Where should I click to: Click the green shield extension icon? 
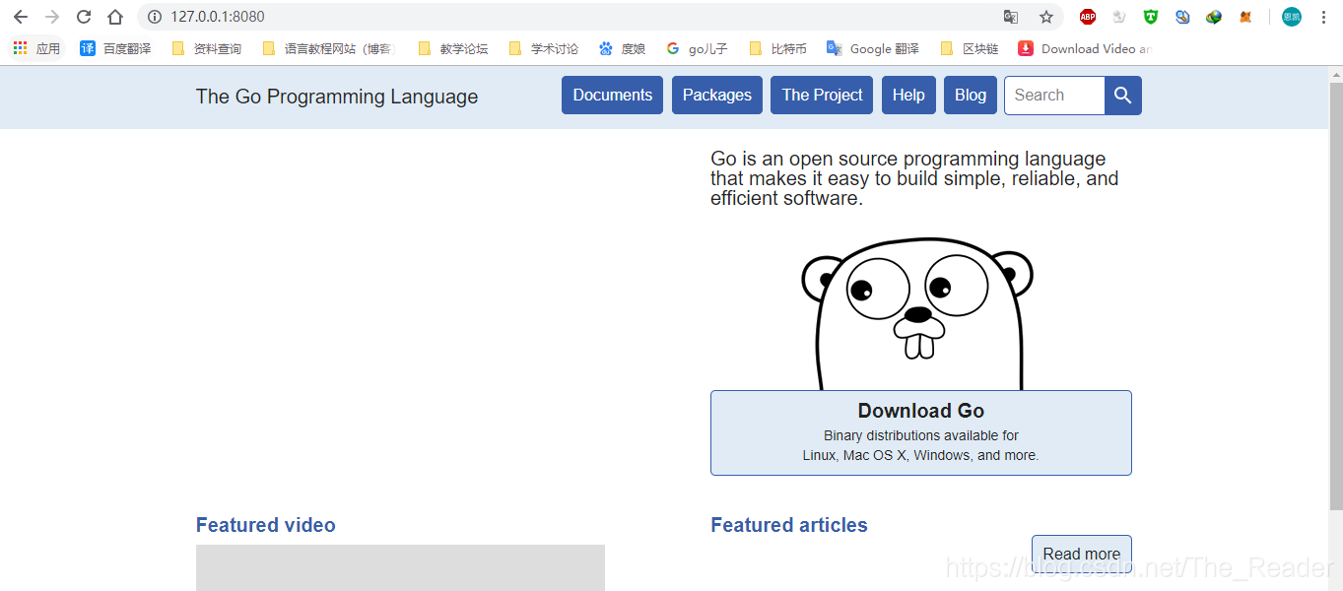click(x=1151, y=17)
